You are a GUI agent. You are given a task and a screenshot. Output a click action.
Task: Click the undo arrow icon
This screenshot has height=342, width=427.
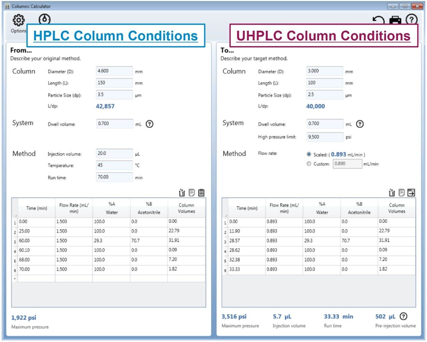pyautogui.click(x=379, y=20)
